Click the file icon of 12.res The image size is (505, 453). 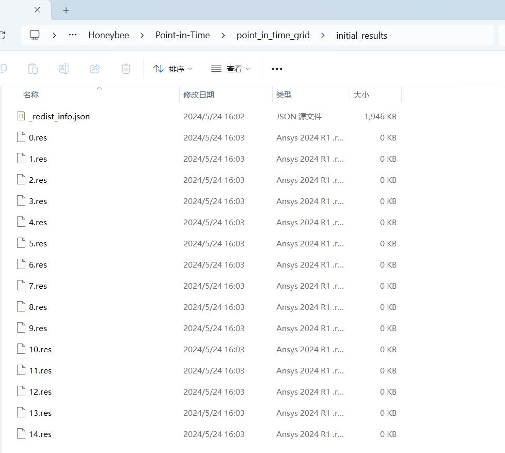point(21,392)
